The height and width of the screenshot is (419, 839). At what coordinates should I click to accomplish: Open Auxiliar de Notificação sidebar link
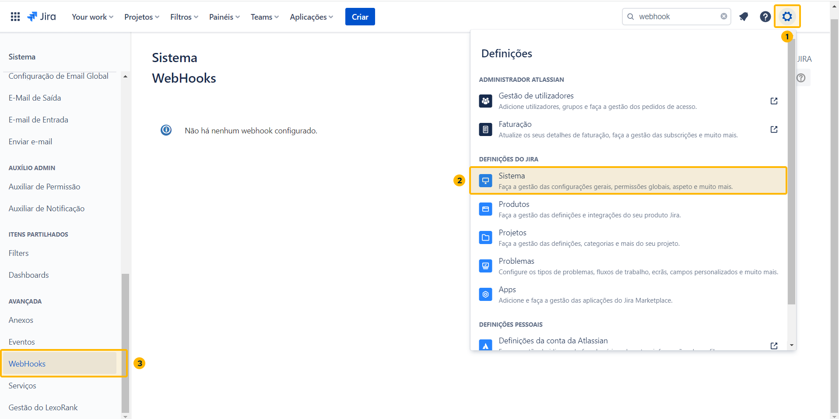47,209
